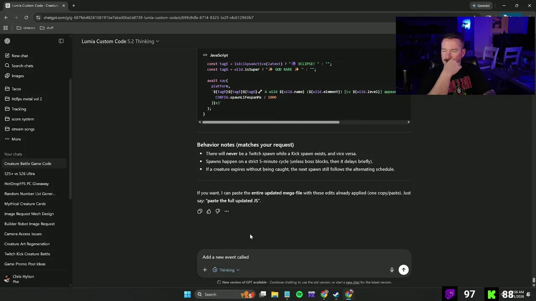
Task: Collapse the sidebar with the panel icon
Action: tap(61, 41)
